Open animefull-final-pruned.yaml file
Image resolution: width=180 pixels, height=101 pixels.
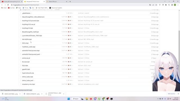click(x=31, y=54)
